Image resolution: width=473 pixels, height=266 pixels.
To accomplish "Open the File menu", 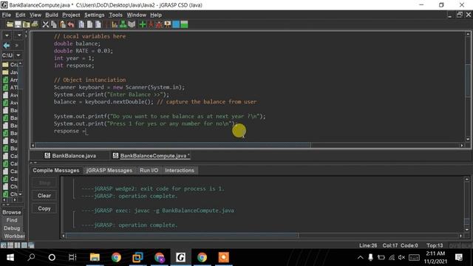I will [7, 15].
